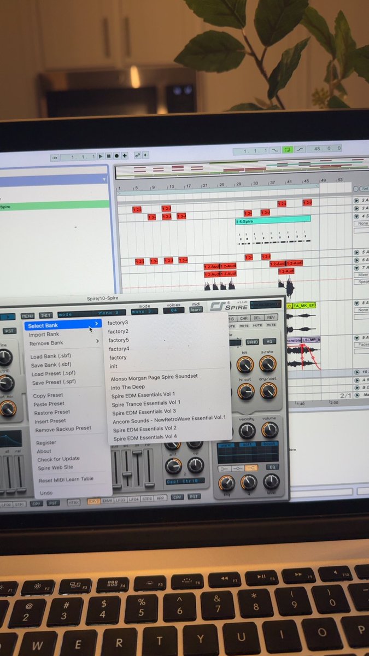This screenshot has width=369, height=656.
Task: Toggle Ableton's loop switch
Action: point(288,149)
